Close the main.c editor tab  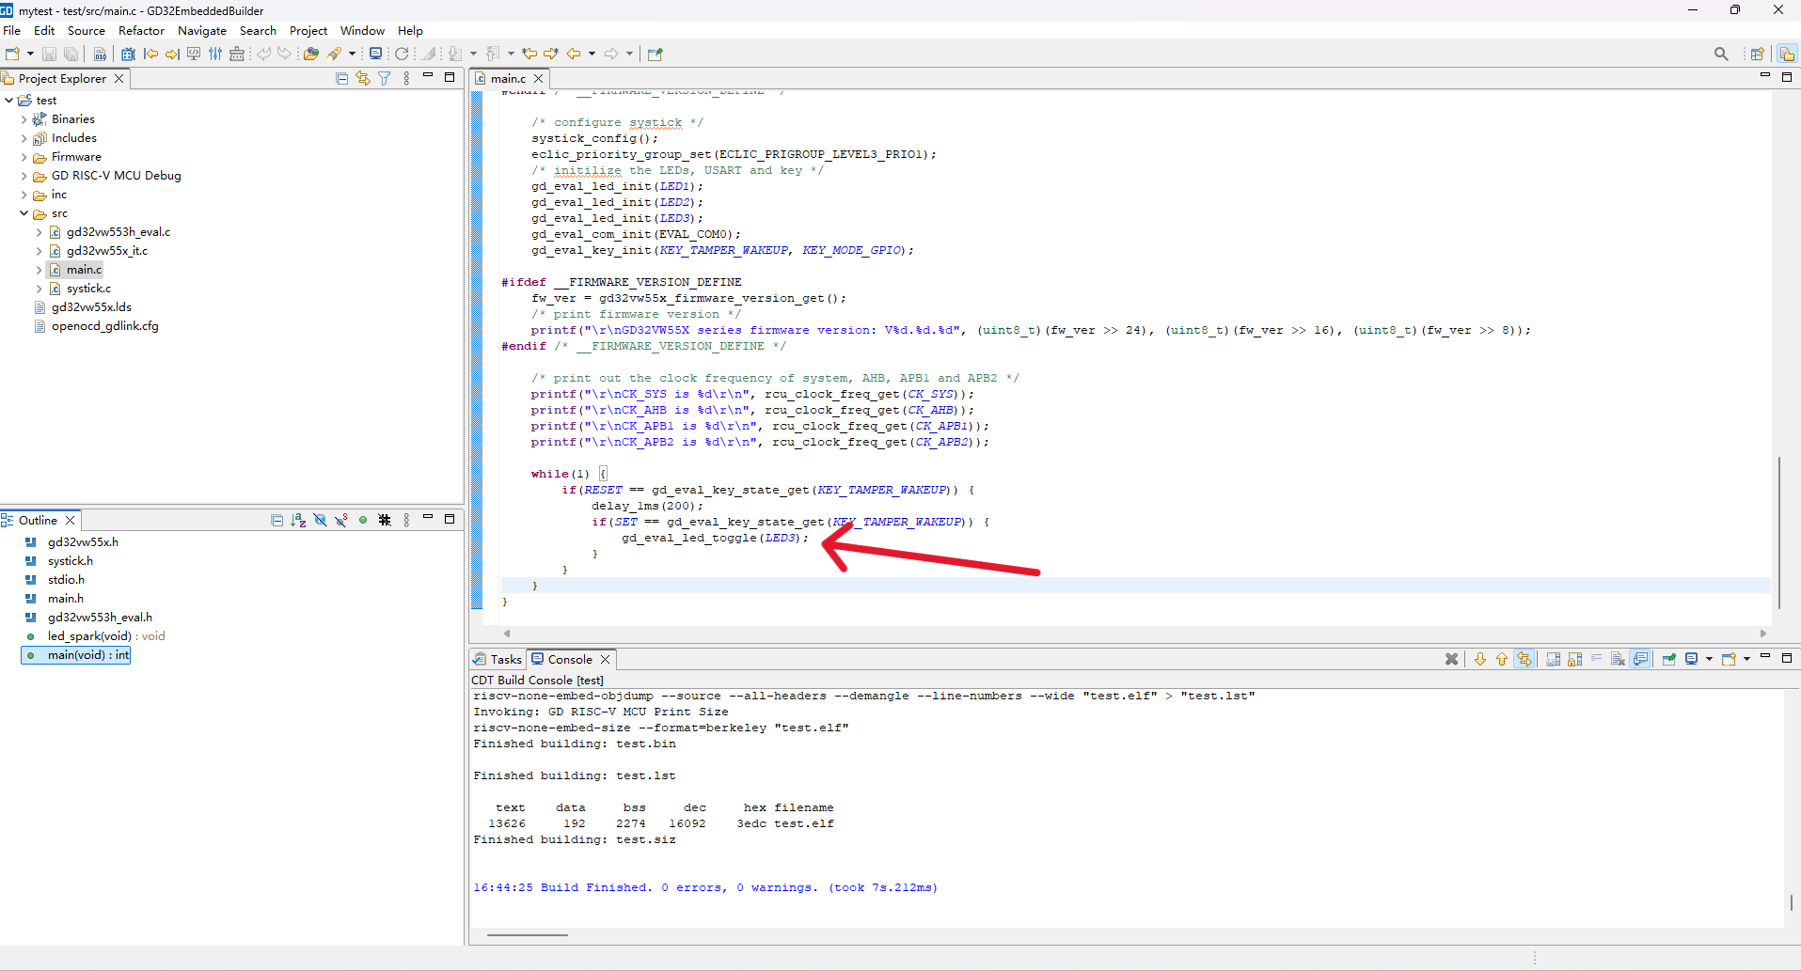[539, 79]
